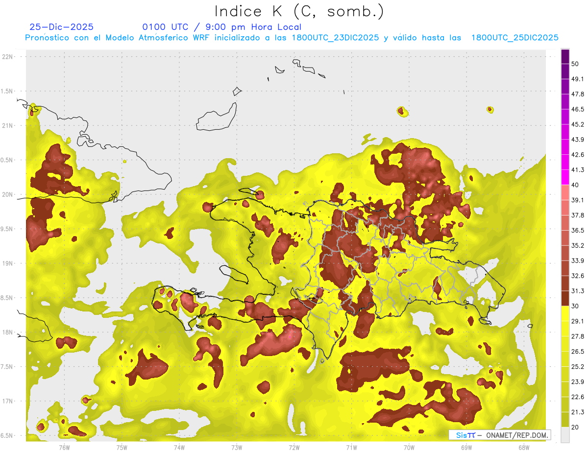Viewport: 588px width, 454px height.
Task: Select the "20N" latitude axis label
Action: click(x=7, y=194)
